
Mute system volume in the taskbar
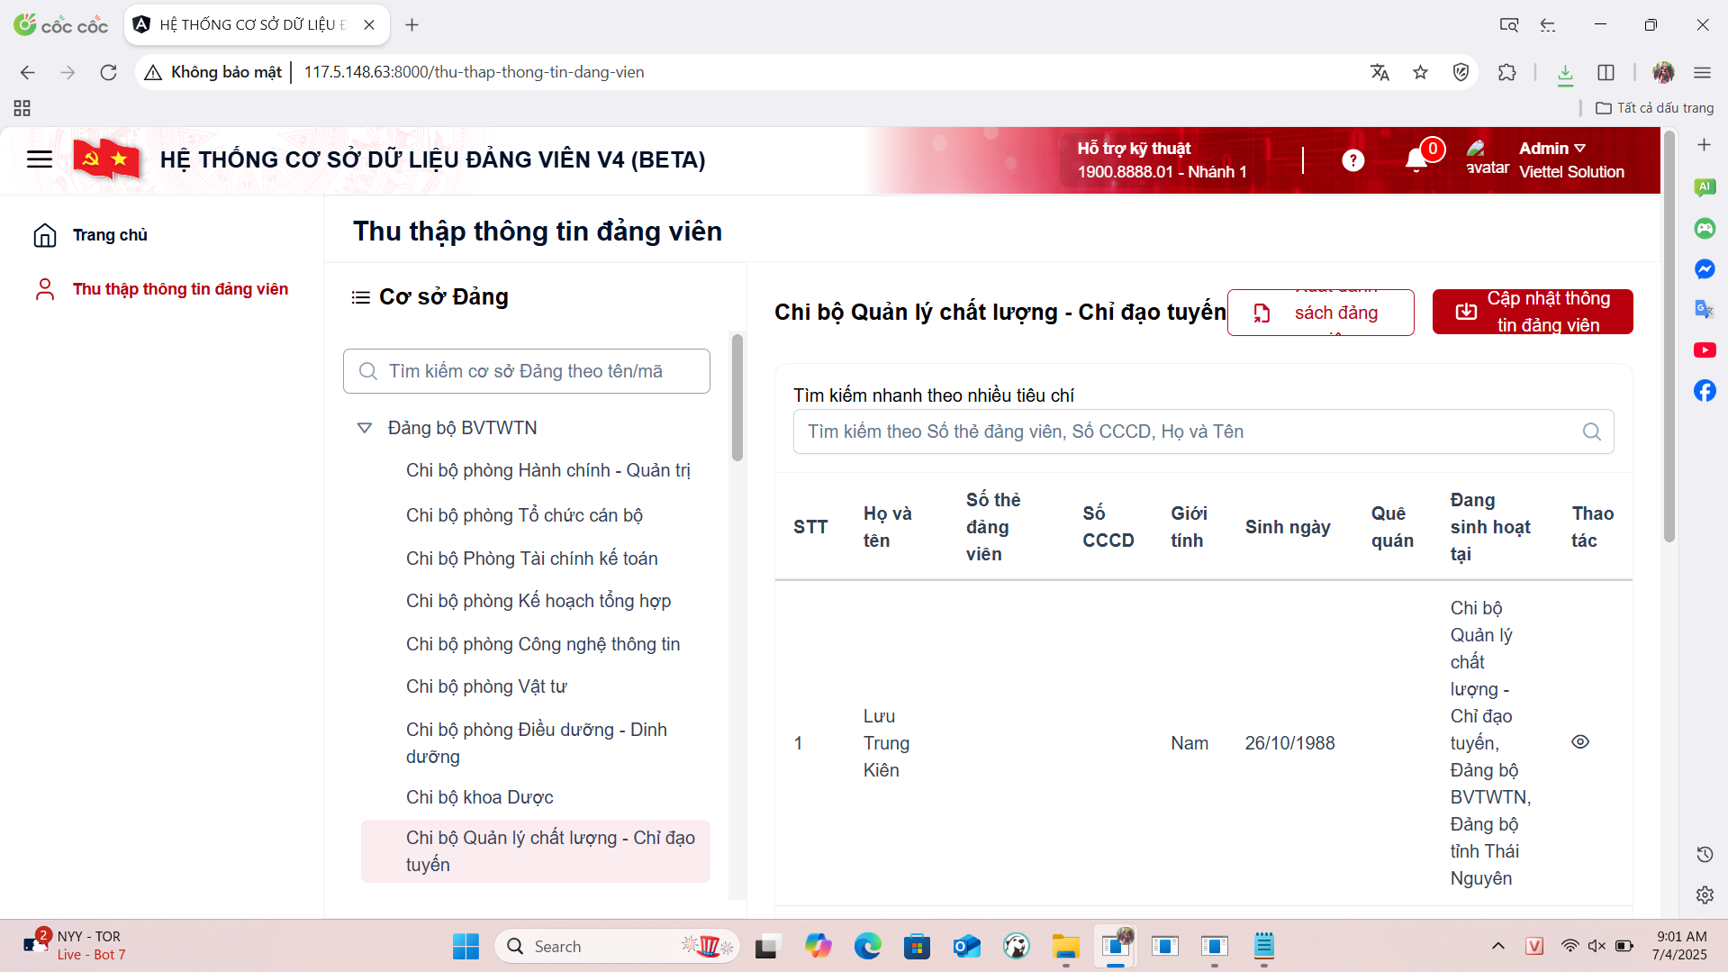coord(1597,946)
